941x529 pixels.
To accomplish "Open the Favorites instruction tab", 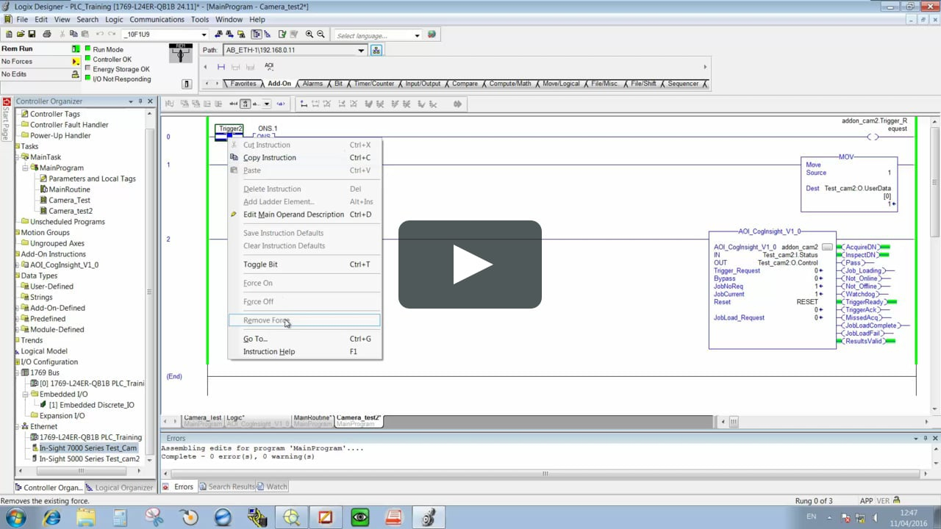I will [x=243, y=84].
